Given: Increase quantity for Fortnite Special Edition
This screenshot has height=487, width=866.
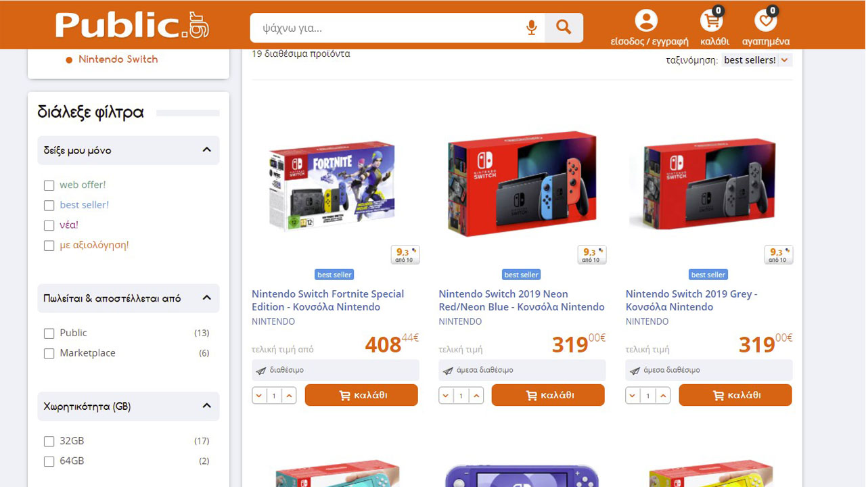Looking at the screenshot, I should (x=290, y=395).
